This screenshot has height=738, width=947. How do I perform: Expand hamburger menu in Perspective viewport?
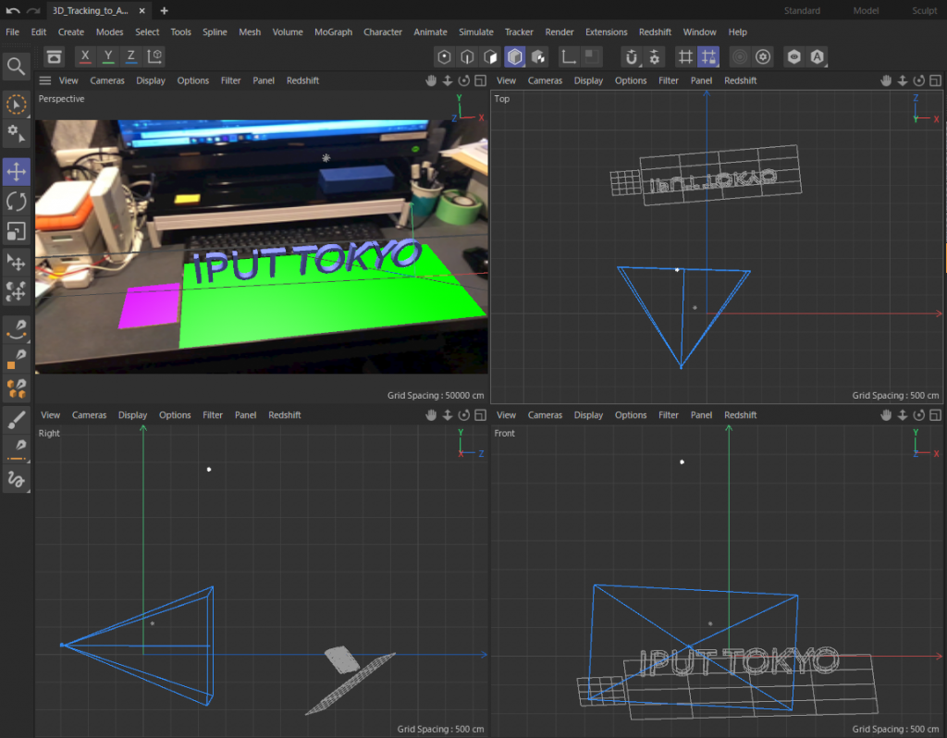coord(45,80)
